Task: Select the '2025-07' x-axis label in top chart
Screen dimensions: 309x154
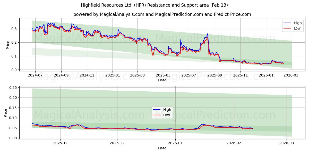Action: [189, 75]
